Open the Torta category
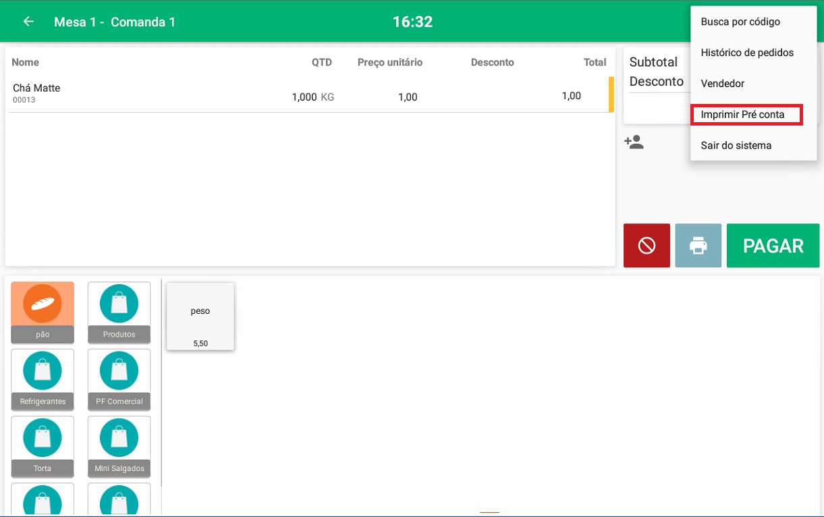 point(43,446)
